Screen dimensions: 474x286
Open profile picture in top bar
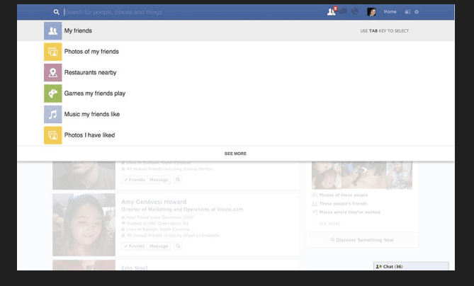[x=371, y=12]
